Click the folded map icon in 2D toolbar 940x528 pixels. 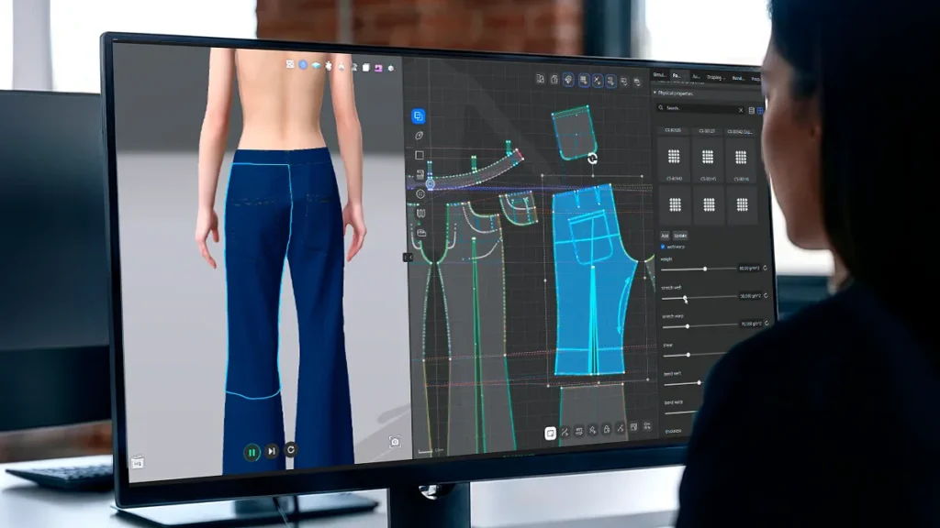(420, 213)
